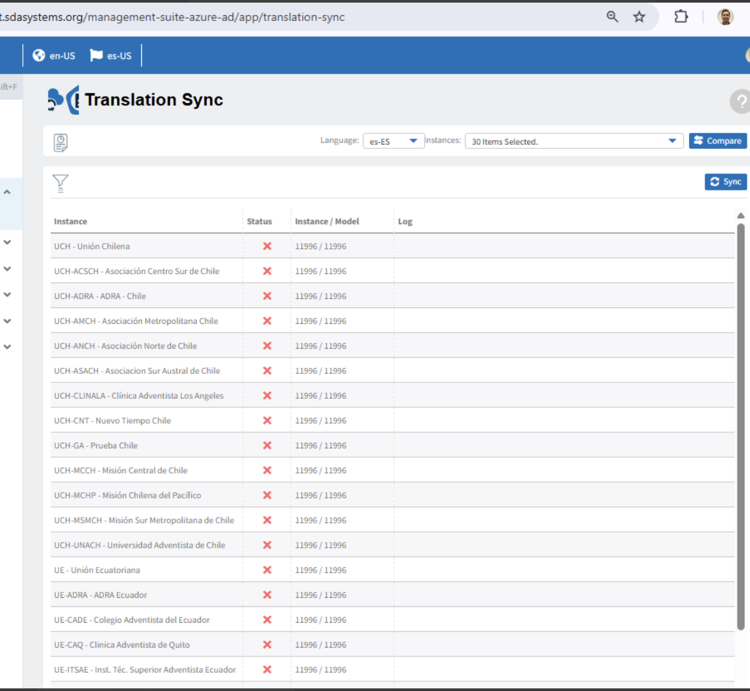Collapse the expanded sidebar section chevron
The image size is (750, 691).
point(7,192)
